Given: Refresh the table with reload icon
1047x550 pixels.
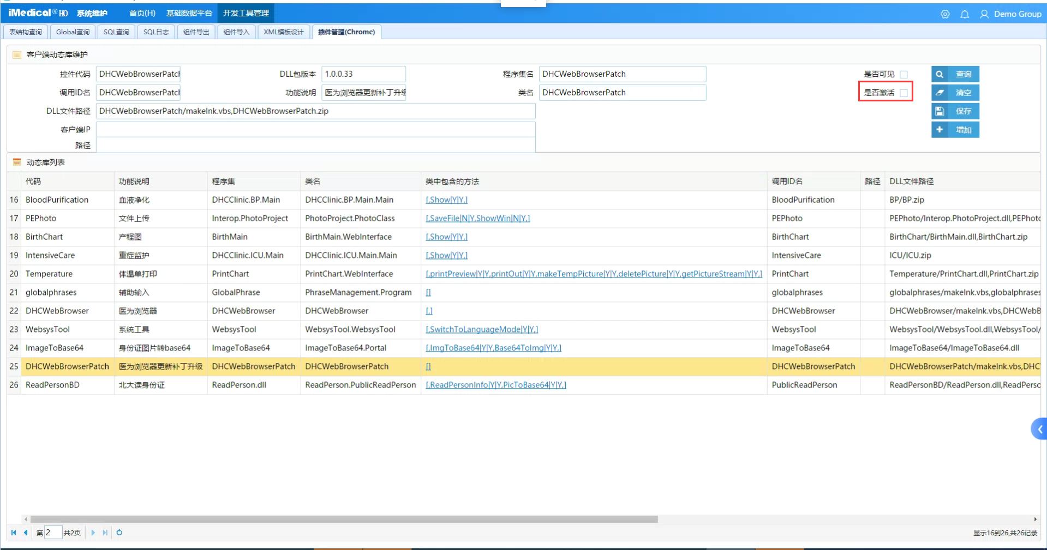Looking at the screenshot, I should pyautogui.click(x=119, y=533).
